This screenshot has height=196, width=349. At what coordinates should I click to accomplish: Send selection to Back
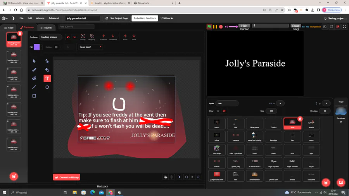[x=134, y=37]
